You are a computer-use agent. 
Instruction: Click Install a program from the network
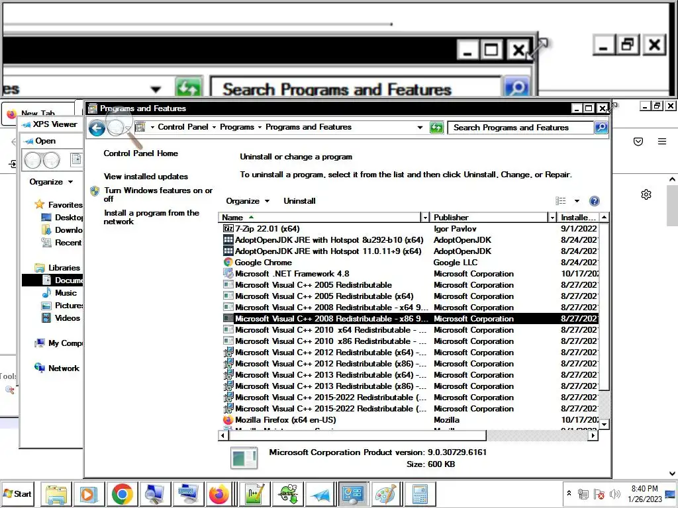(152, 217)
